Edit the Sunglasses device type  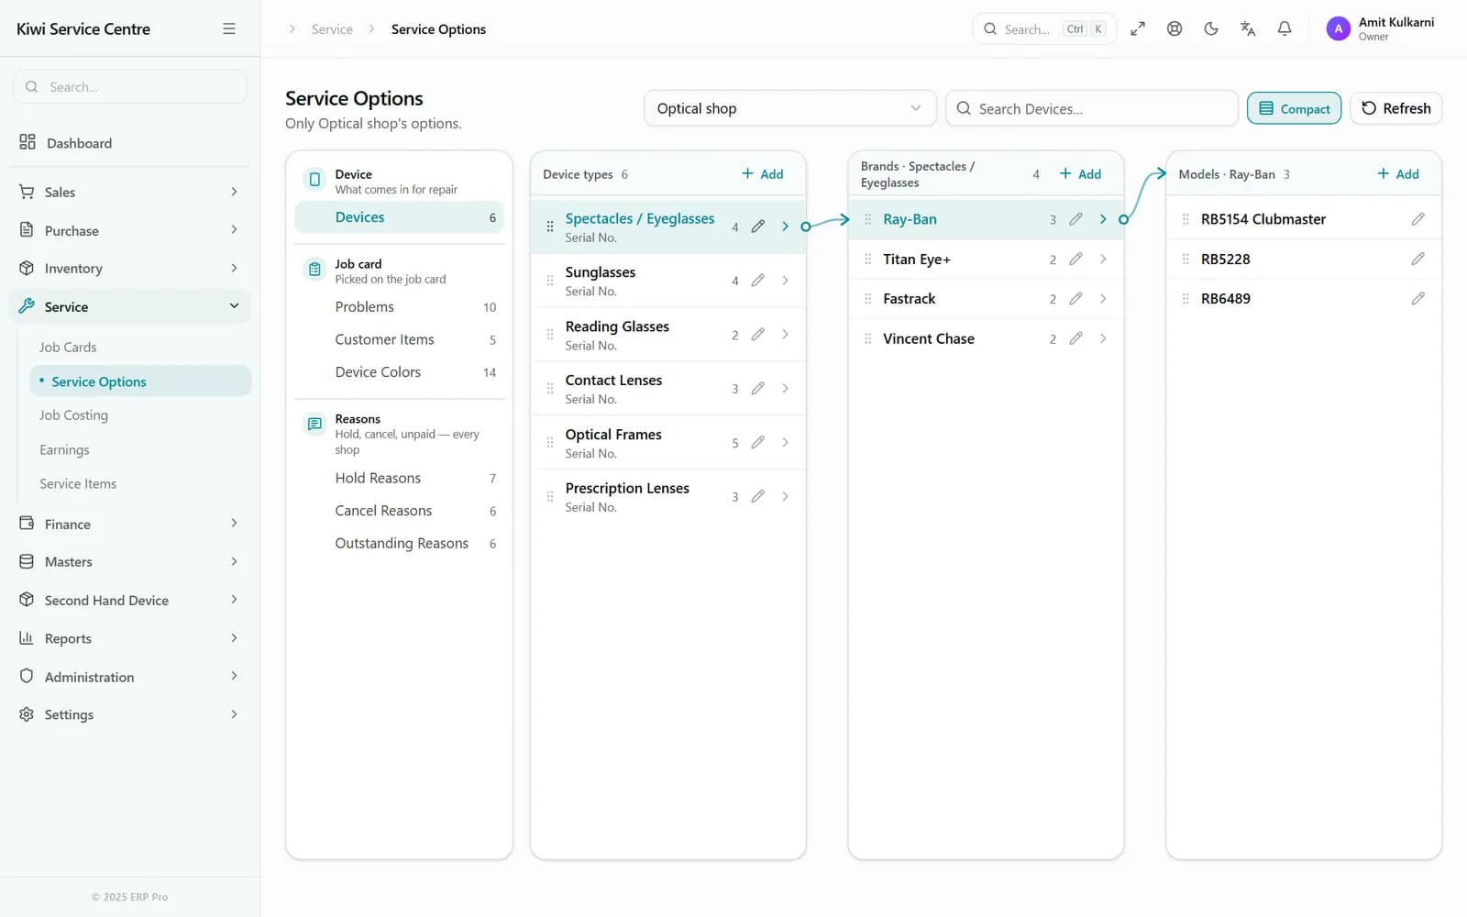click(758, 281)
